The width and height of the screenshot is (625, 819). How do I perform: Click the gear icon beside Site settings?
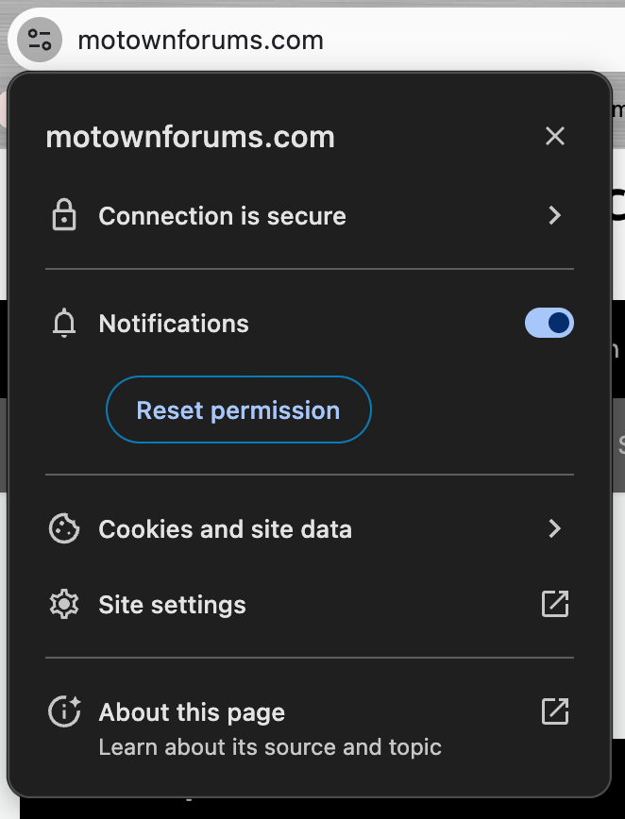tap(63, 604)
